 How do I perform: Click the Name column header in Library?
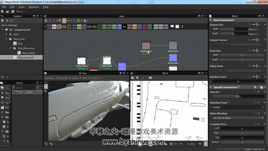pyautogui.click(x=17, y=92)
